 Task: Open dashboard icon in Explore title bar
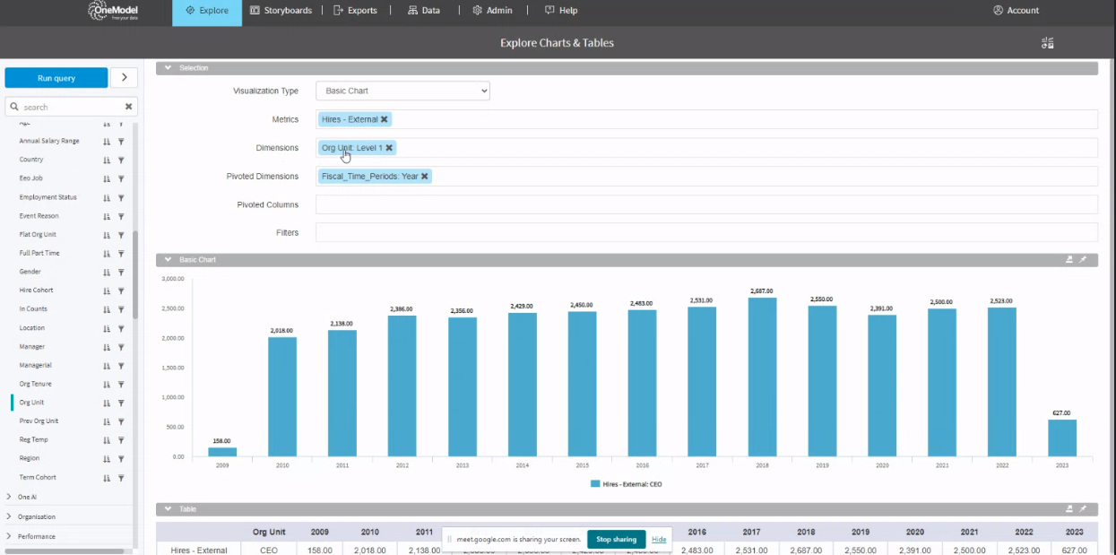point(1047,43)
